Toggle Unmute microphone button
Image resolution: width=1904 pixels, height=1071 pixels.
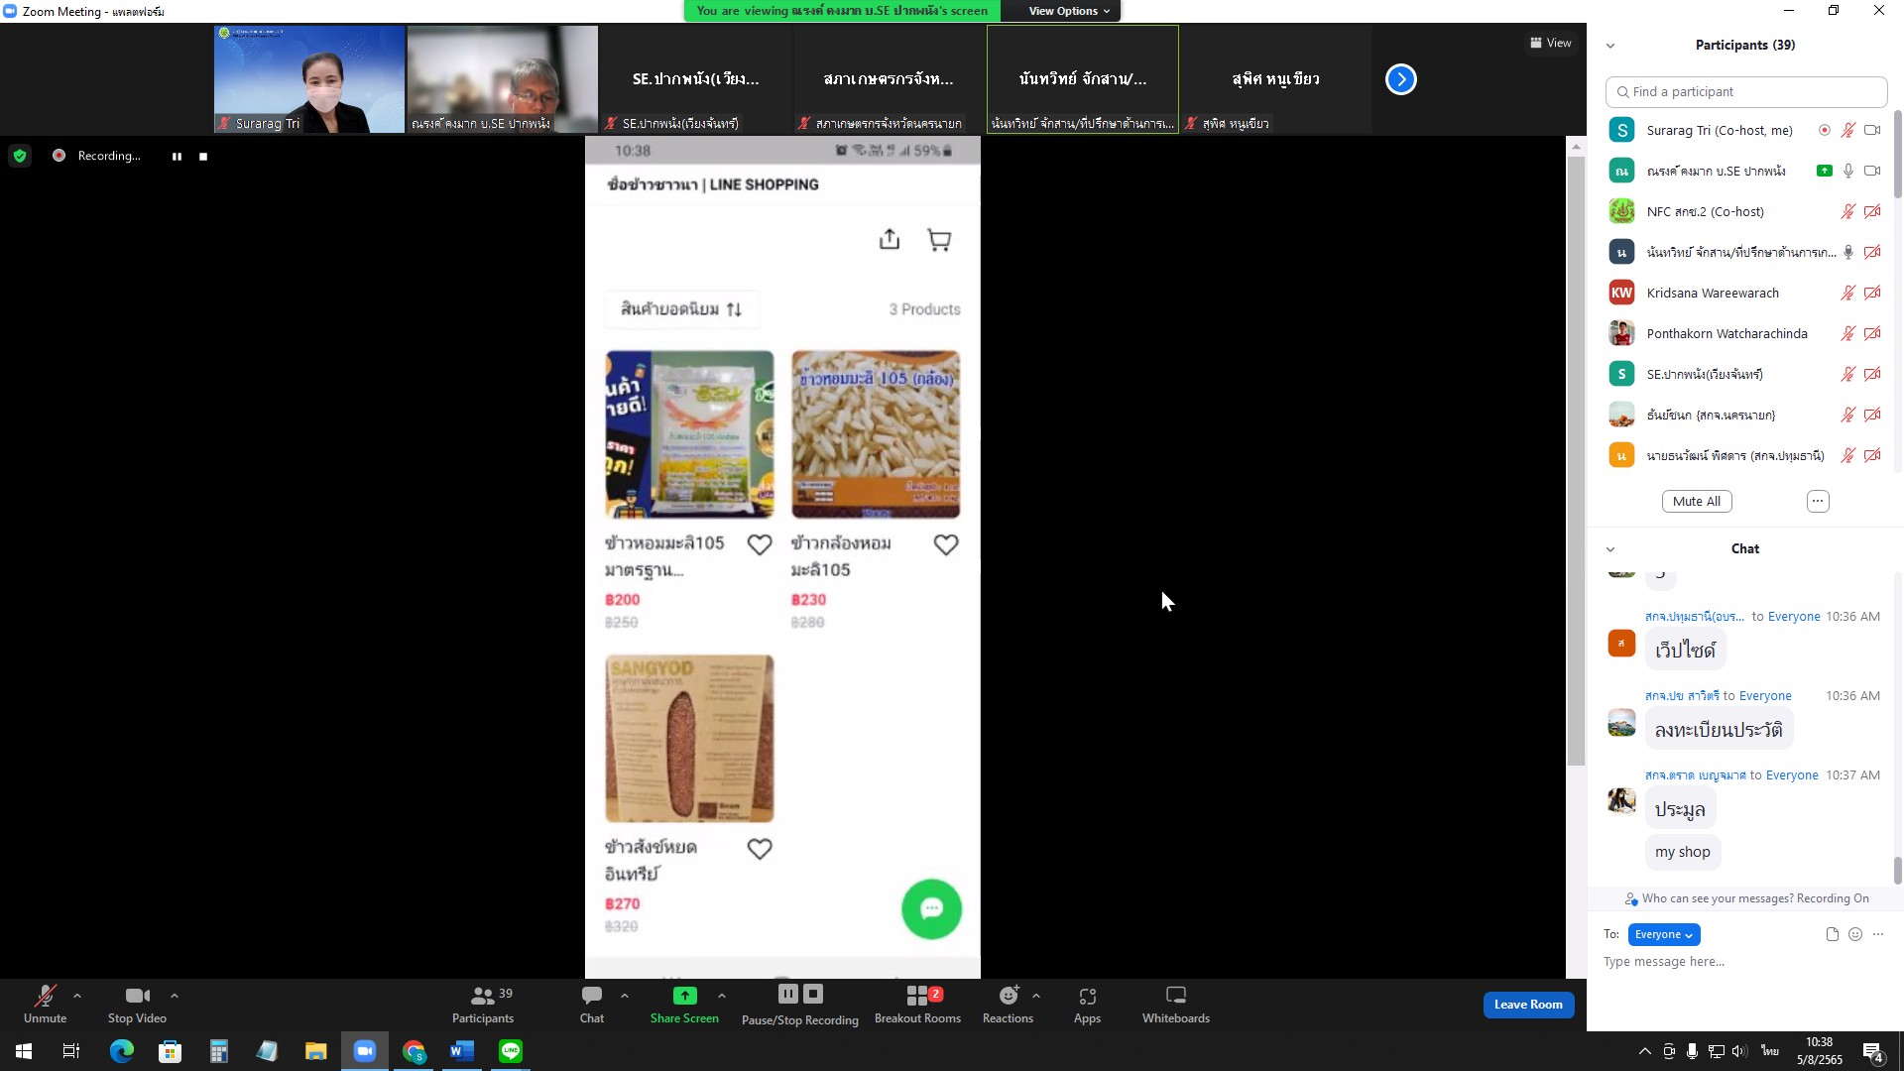coord(45,1004)
